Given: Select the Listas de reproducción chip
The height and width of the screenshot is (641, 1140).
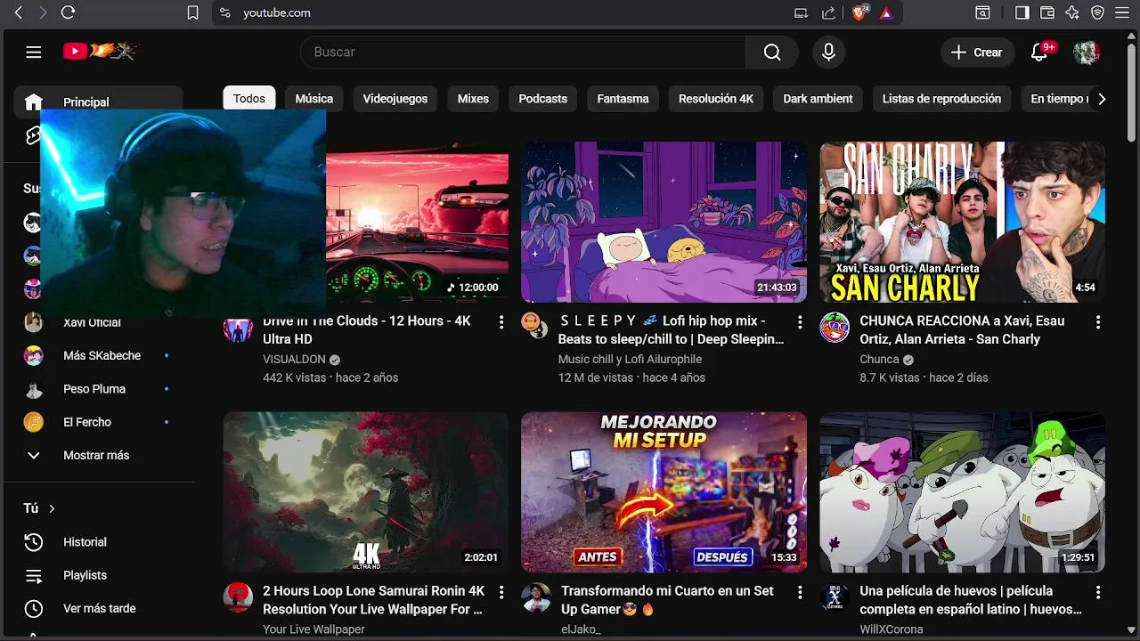Looking at the screenshot, I should tap(941, 99).
